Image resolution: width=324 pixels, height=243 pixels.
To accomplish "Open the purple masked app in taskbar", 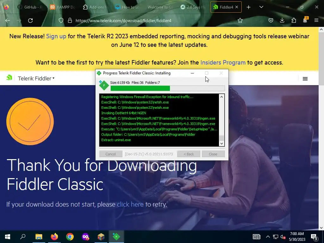I will [x=85, y=237].
